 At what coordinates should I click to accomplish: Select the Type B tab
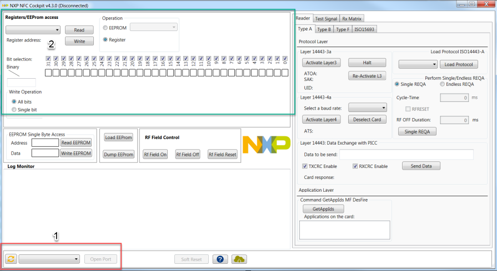point(324,29)
